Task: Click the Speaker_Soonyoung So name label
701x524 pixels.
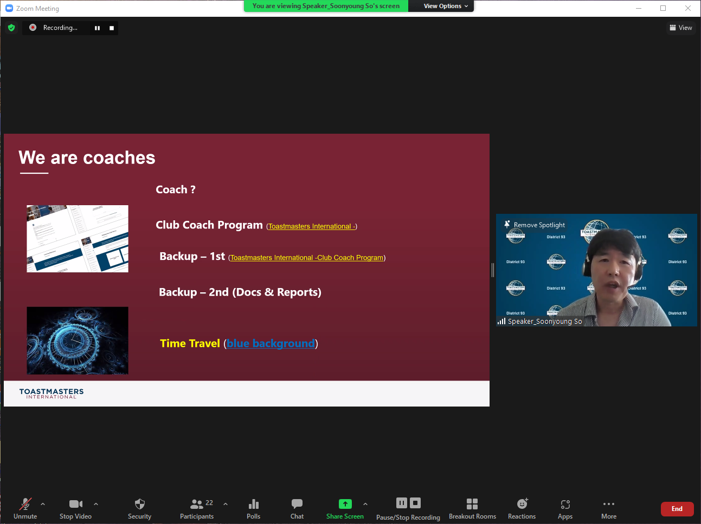Action: coord(545,321)
